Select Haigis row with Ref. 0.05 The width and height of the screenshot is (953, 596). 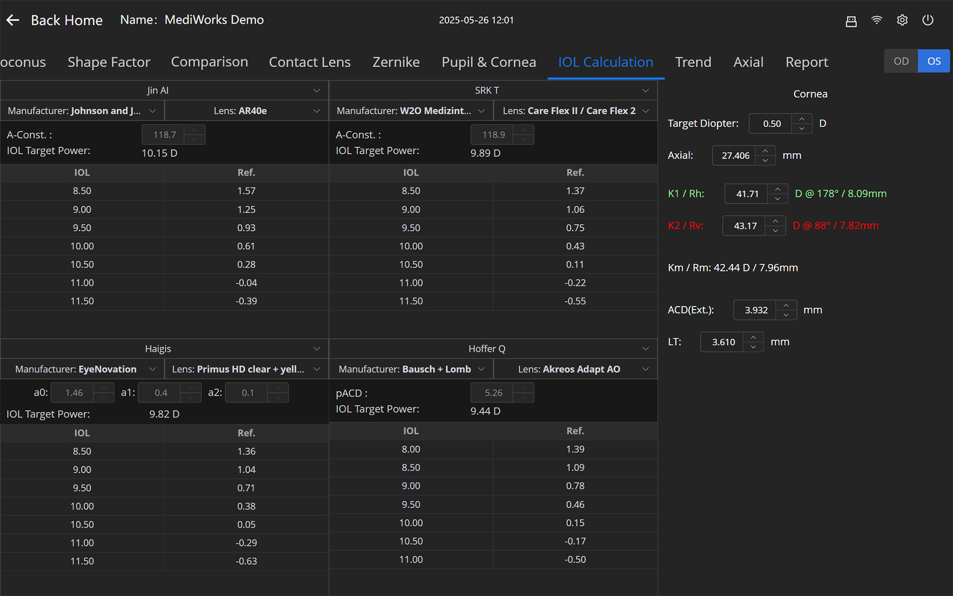[164, 524]
